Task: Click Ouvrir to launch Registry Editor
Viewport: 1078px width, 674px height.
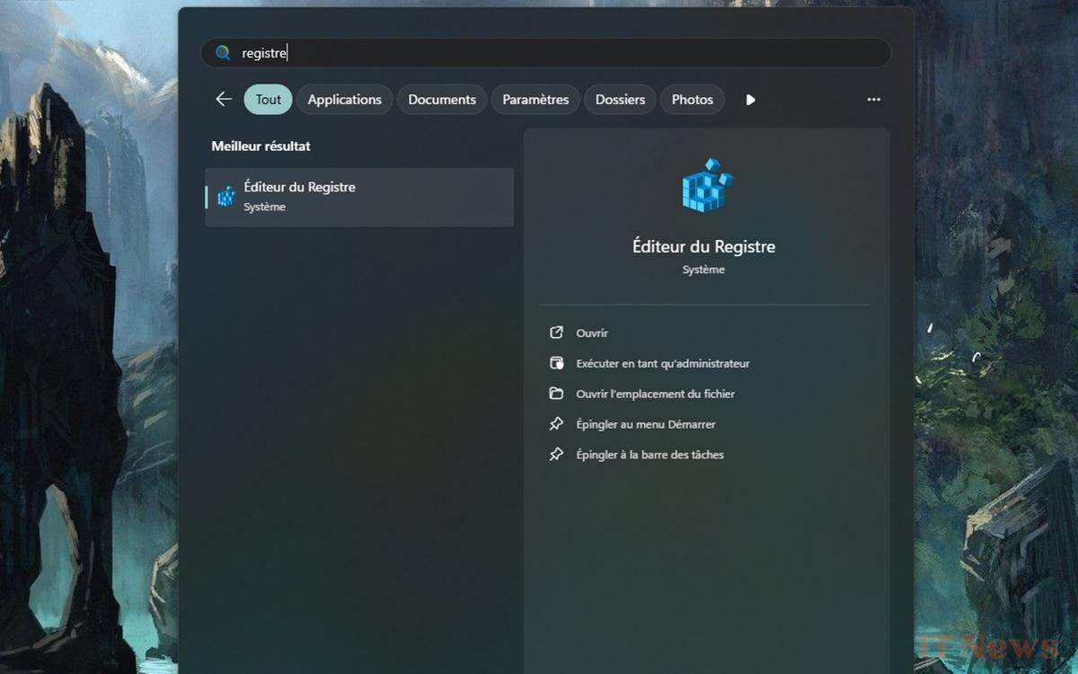Action: [592, 333]
